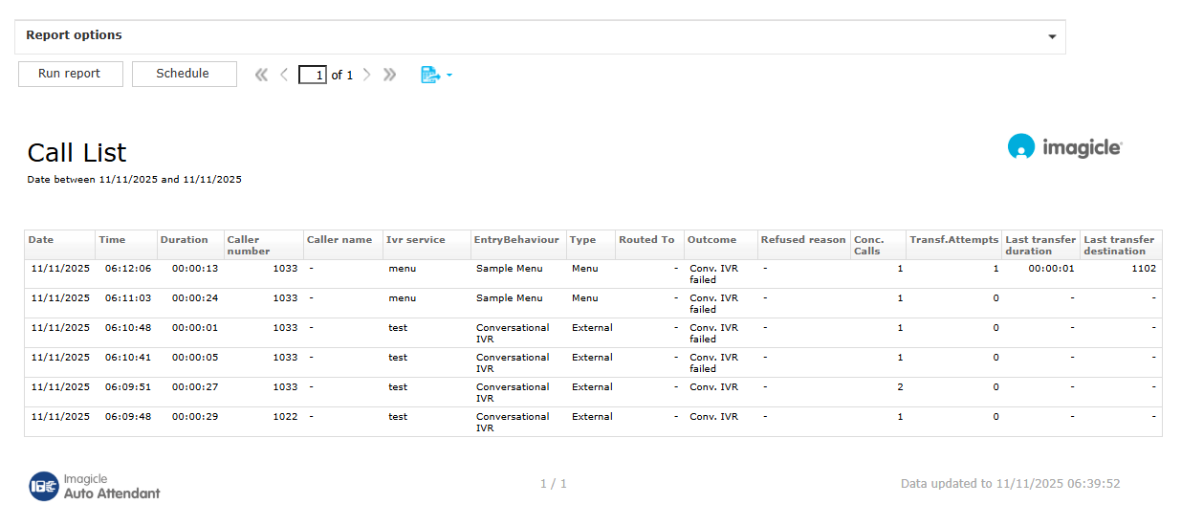Go to first page of report
1203x526 pixels.
[261, 75]
